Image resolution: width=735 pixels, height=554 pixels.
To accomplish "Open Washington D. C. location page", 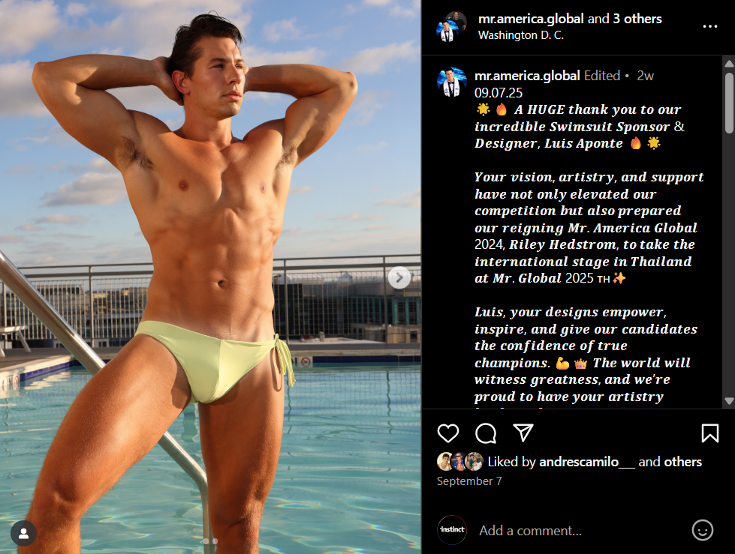I will click(x=521, y=35).
